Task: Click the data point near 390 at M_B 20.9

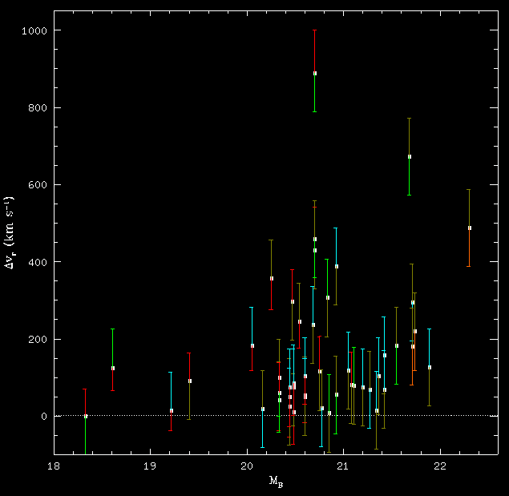Action: [x=337, y=267]
